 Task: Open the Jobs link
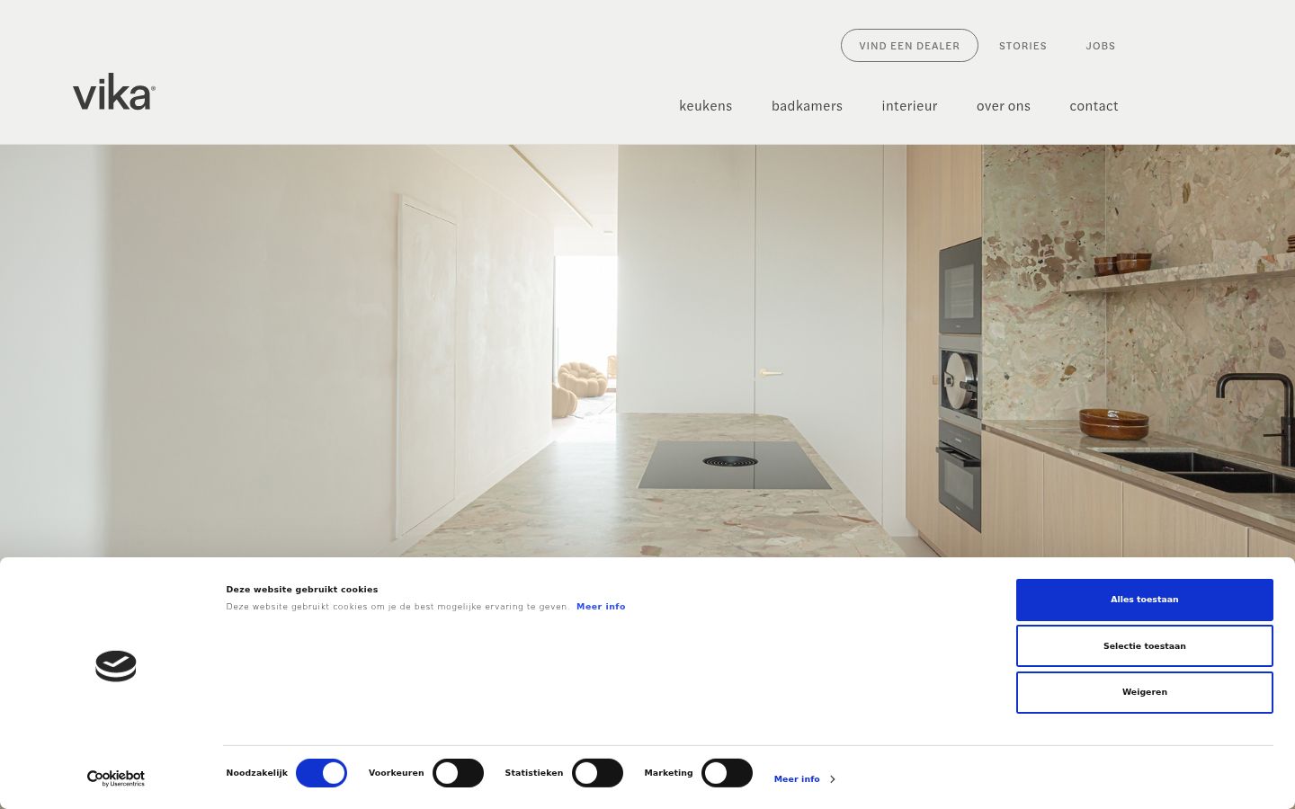tap(1101, 46)
